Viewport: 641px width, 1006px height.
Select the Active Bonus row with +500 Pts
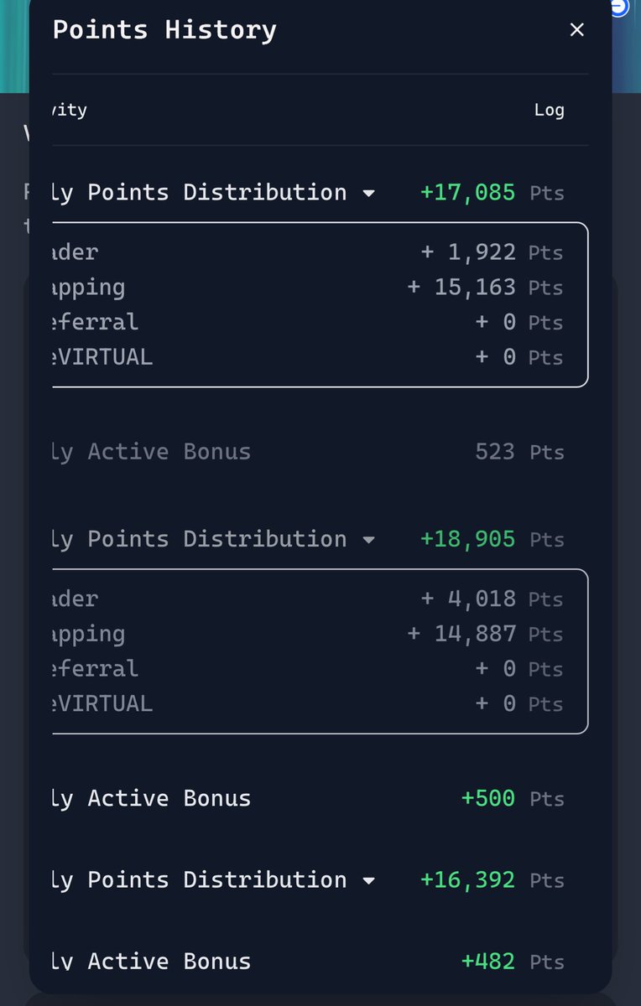pyautogui.click(x=308, y=798)
